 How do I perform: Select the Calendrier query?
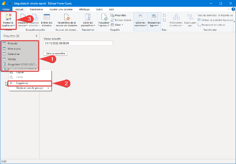click(x=20, y=54)
